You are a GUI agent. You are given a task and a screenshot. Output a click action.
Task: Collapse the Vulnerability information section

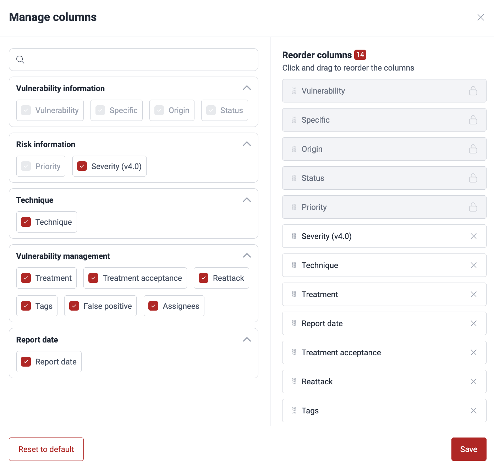pos(247,88)
